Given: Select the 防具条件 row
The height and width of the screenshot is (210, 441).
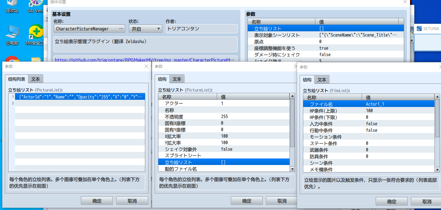Looking at the screenshot, I should point(369,156).
